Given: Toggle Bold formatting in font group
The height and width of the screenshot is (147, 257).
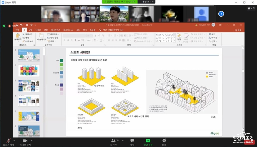Looking at the screenshot, I should 65,40.
